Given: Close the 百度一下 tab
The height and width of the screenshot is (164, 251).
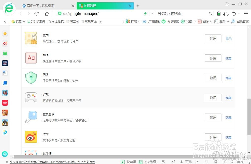Looking at the screenshot, I should point(73,6).
